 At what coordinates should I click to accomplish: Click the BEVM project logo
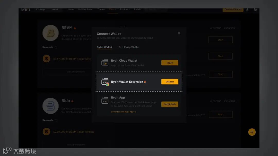[x=50, y=33]
